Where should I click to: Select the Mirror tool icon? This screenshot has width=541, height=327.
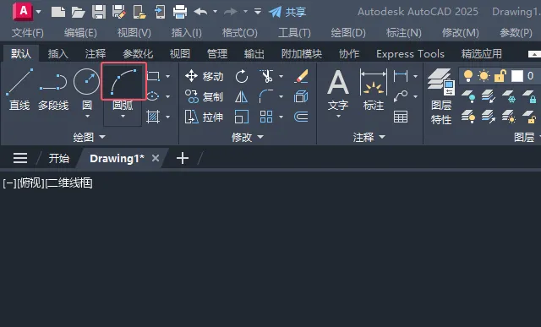241,97
